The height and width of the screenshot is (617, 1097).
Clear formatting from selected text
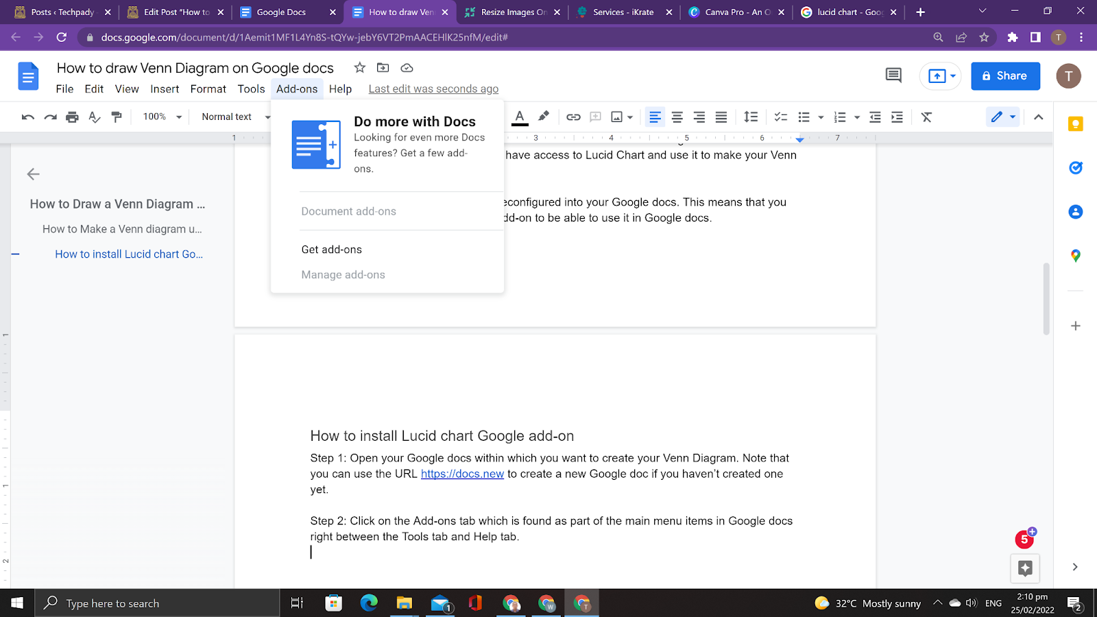point(926,117)
